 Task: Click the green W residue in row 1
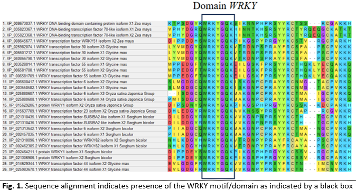tap(205, 24)
